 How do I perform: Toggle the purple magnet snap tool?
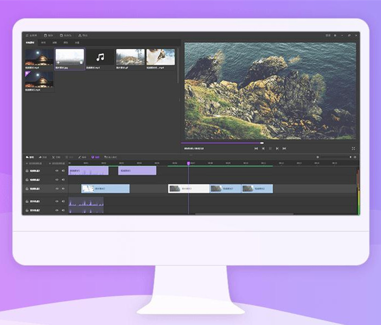96,157
